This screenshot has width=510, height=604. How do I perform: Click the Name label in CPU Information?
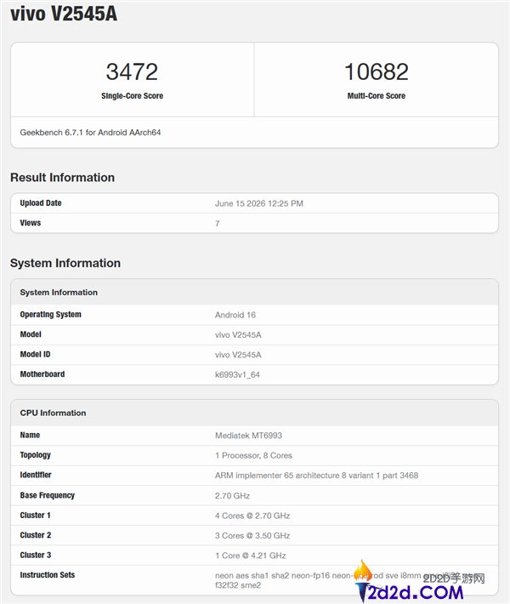pyautogui.click(x=30, y=435)
